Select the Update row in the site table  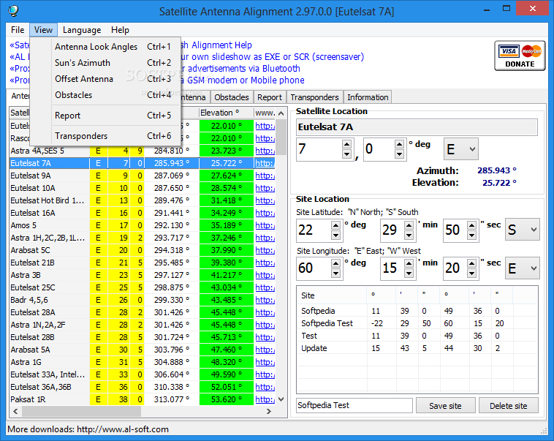(417, 348)
